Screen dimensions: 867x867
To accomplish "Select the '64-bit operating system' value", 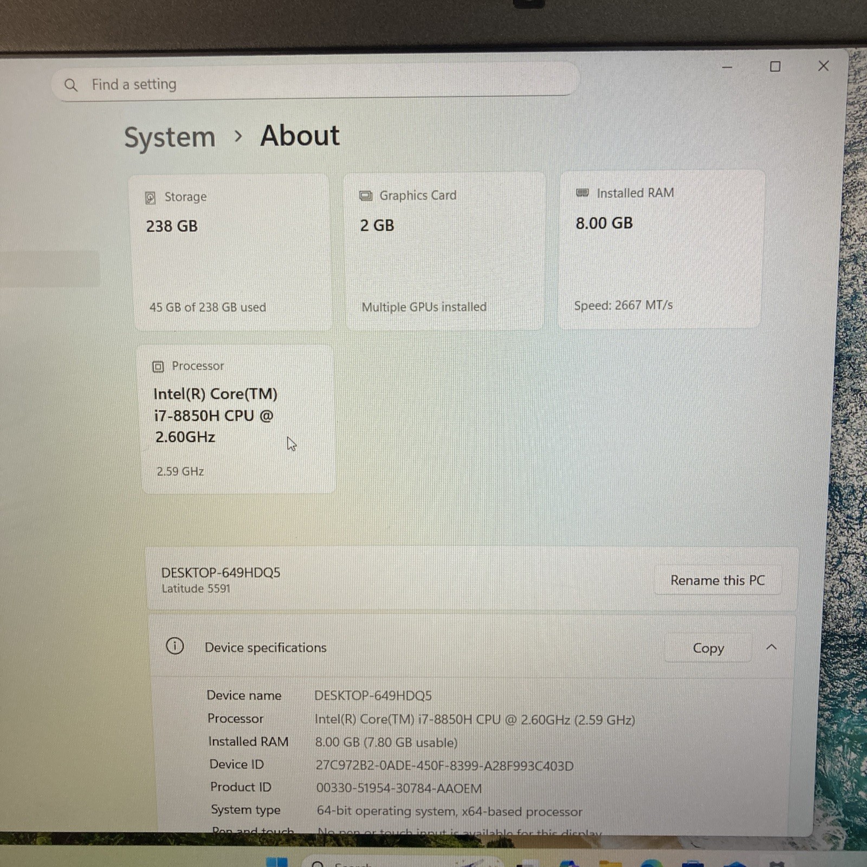I will (449, 811).
